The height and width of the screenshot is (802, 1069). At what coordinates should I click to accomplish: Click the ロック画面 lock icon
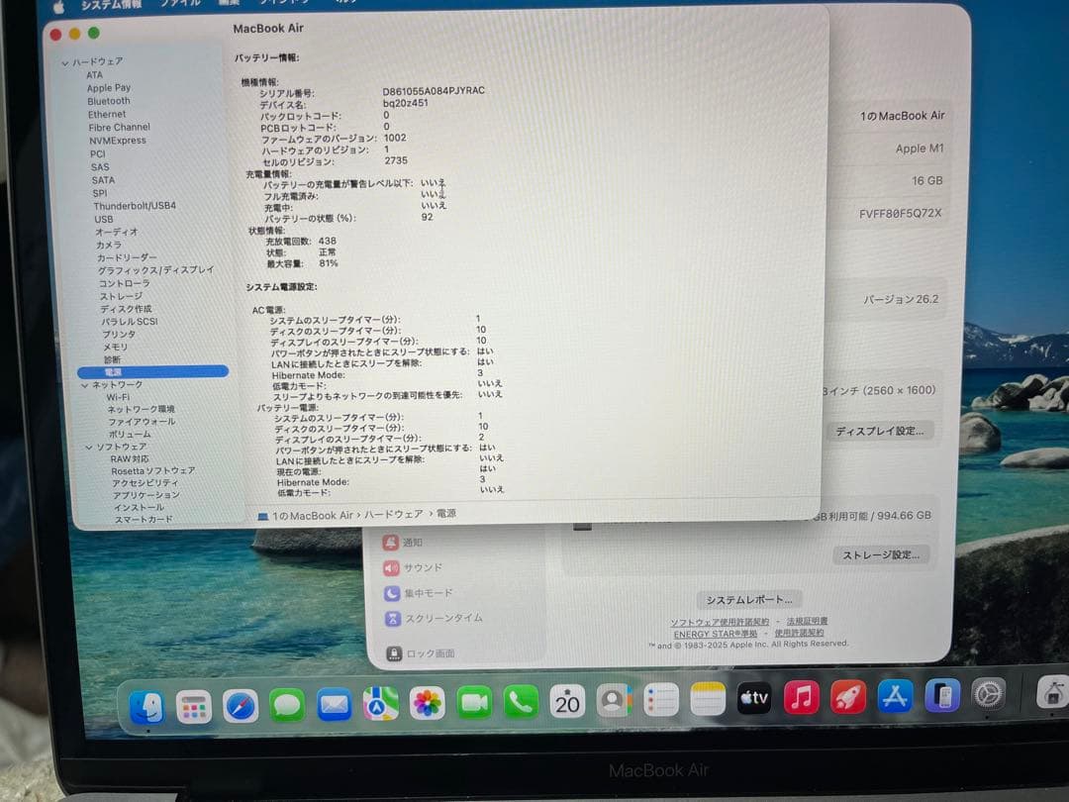pyautogui.click(x=394, y=653)
